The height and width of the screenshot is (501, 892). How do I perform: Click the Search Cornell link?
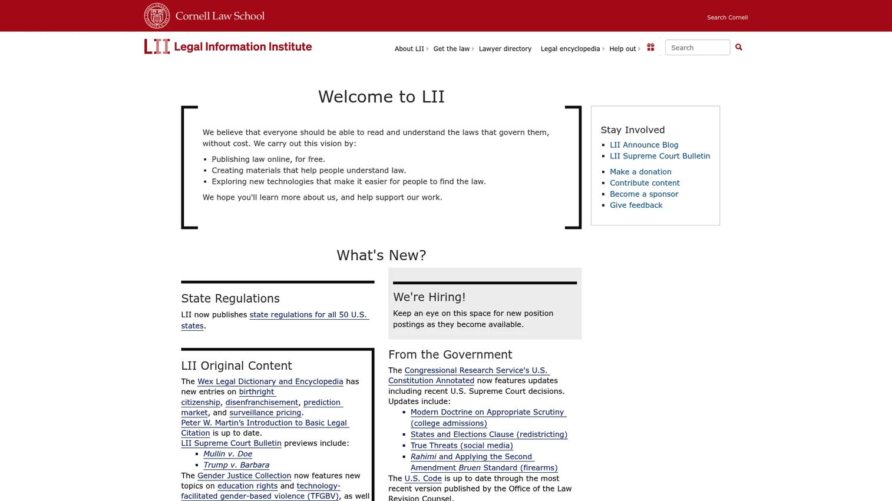pos(727,18)
